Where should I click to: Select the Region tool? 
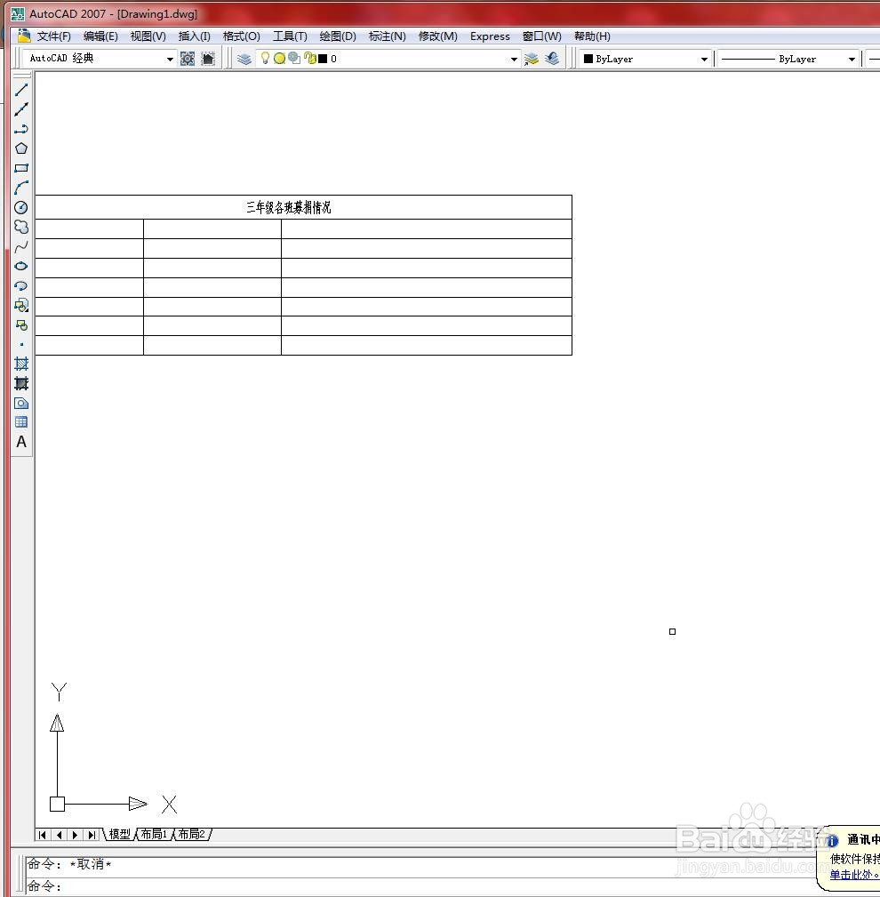click(x=21, y=404)
